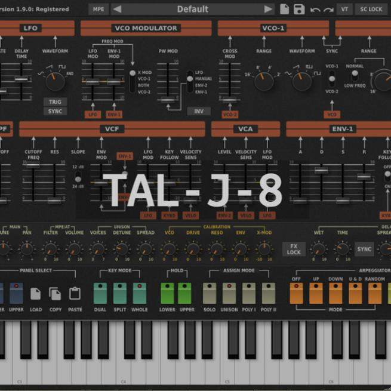
Task: Click the VCO-1 waveform knob
Action: tap(301, 81)
